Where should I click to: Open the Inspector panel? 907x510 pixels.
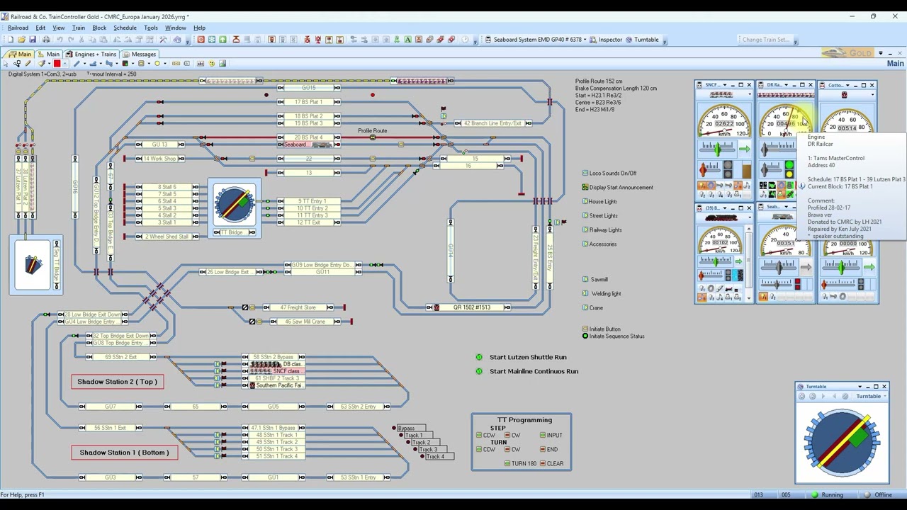tap(606, 40)
